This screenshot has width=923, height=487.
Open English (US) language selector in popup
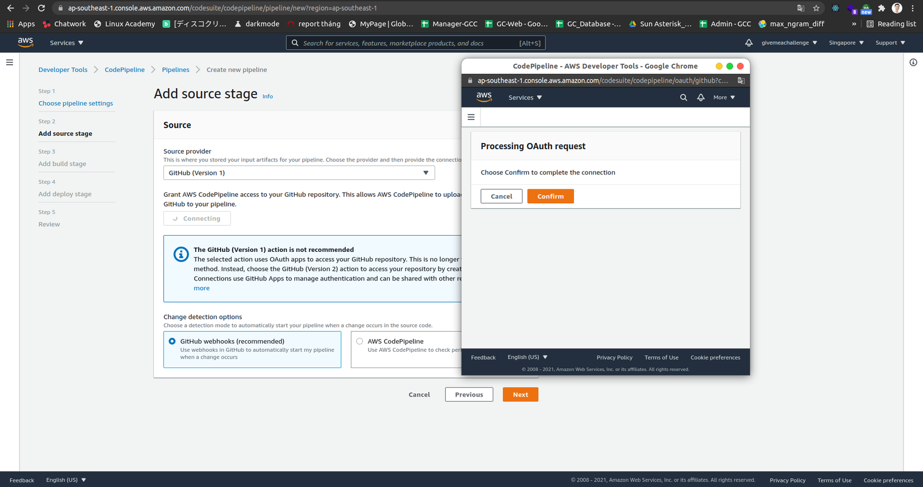528,357
